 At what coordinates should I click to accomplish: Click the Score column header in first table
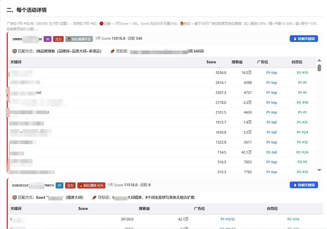[x=211, y=62]
